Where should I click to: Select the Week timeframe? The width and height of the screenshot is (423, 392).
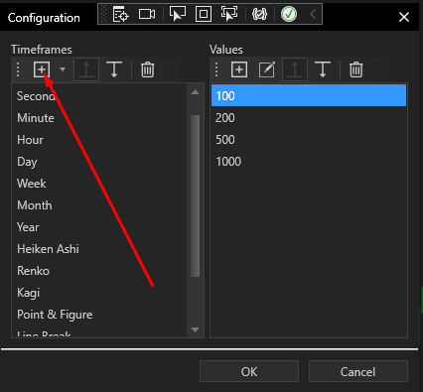click(99, 184)
